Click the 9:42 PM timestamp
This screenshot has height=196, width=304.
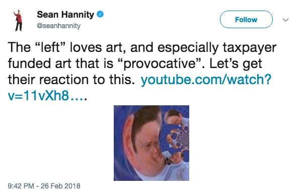21,186
